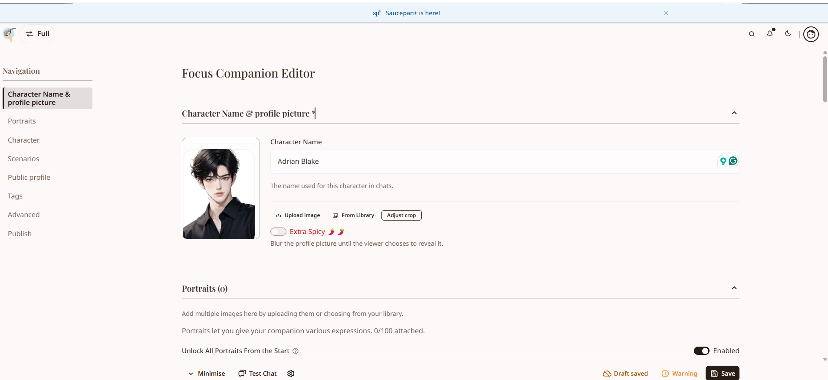The image size is (828, 380).
Task: Jump to Character section in navigation
Action: click(24, 140)
